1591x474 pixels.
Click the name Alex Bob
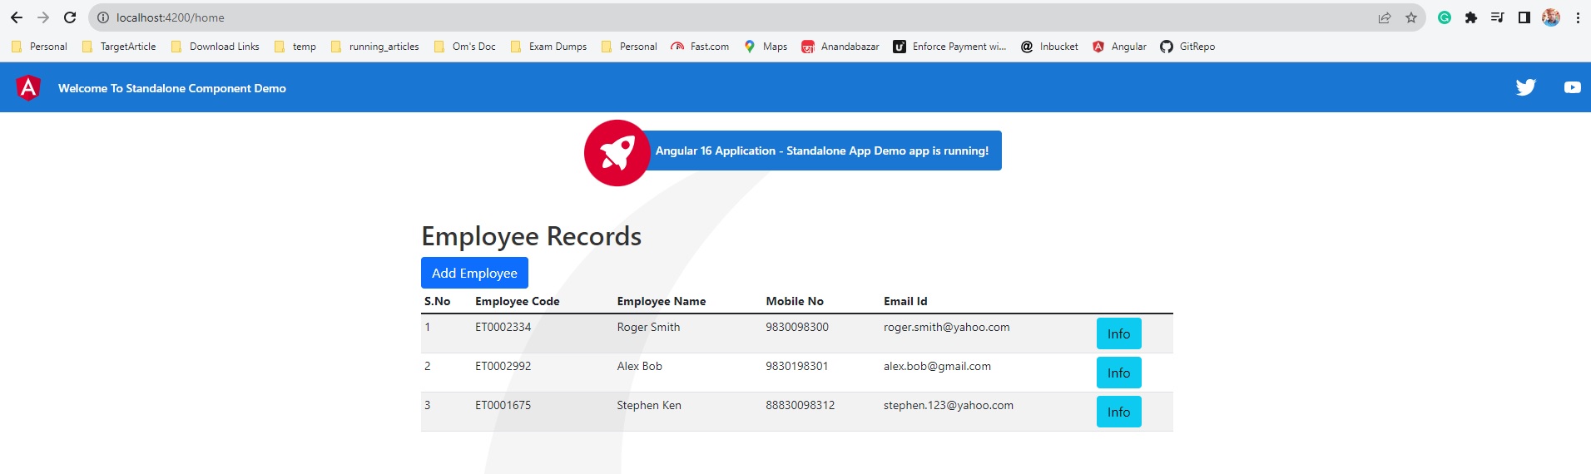pyautogui.click(x=639, y=366)
